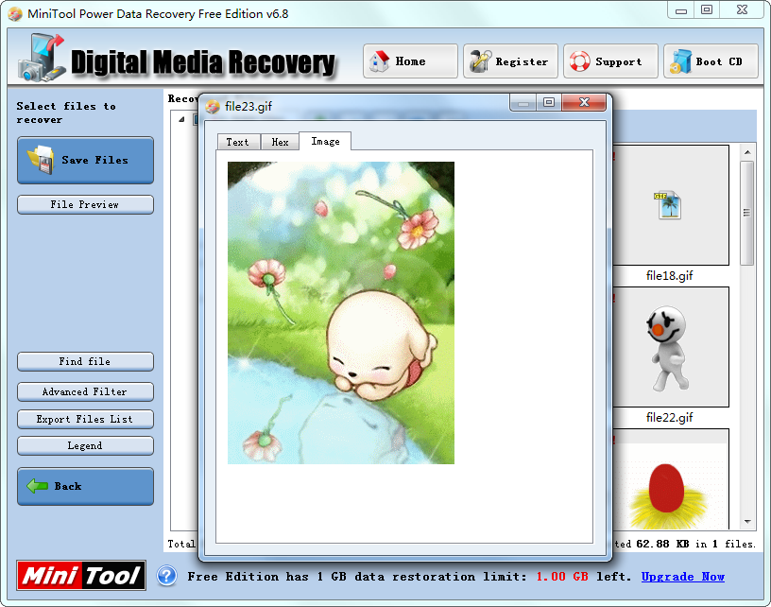Select the Image tab
The width and height of the screenshot is (771, 607).
pos(325,141)
